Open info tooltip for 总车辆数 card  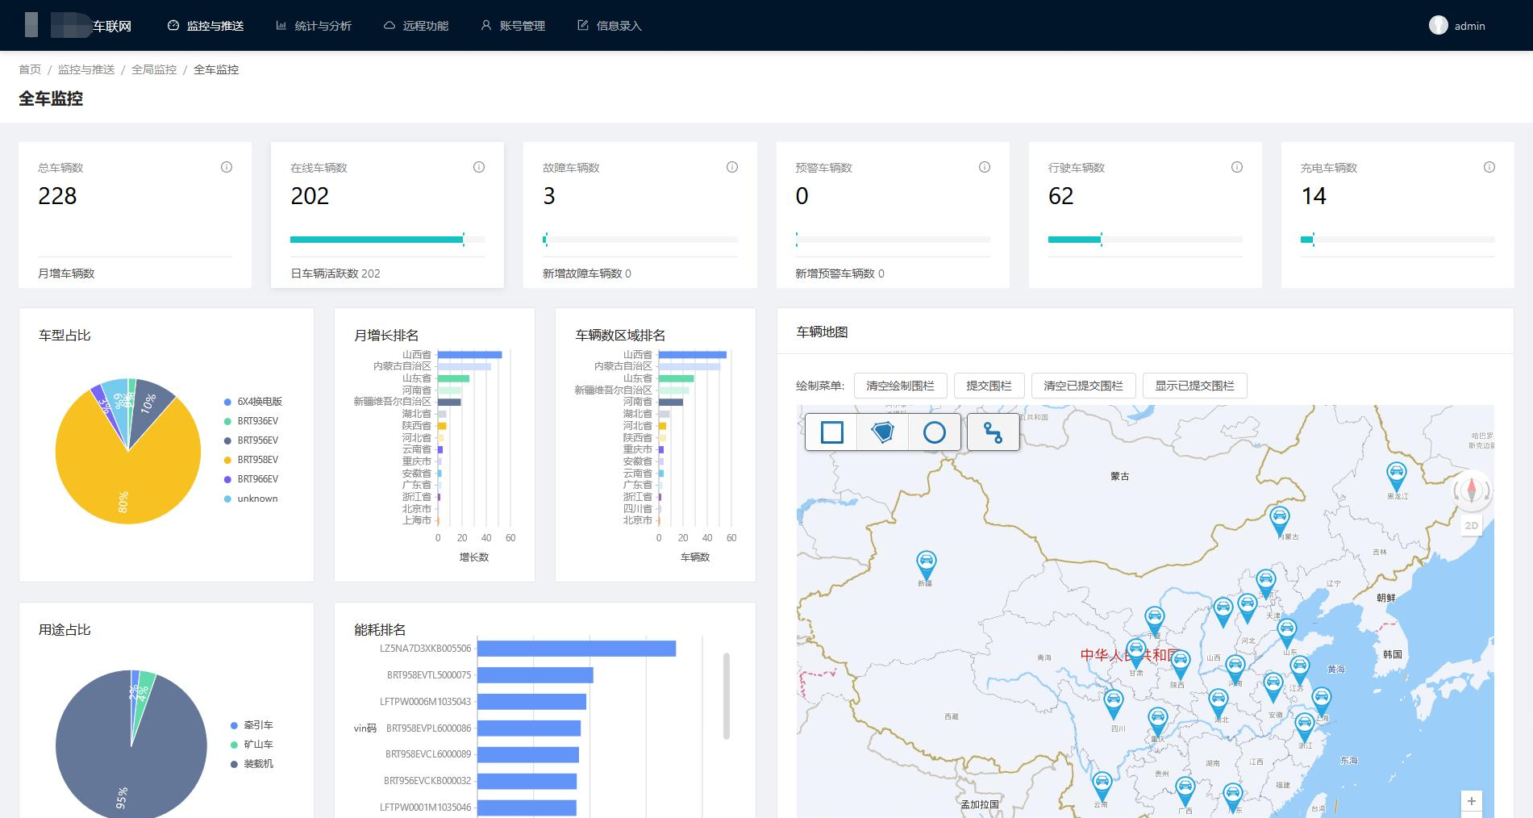(x=227, y=167)
